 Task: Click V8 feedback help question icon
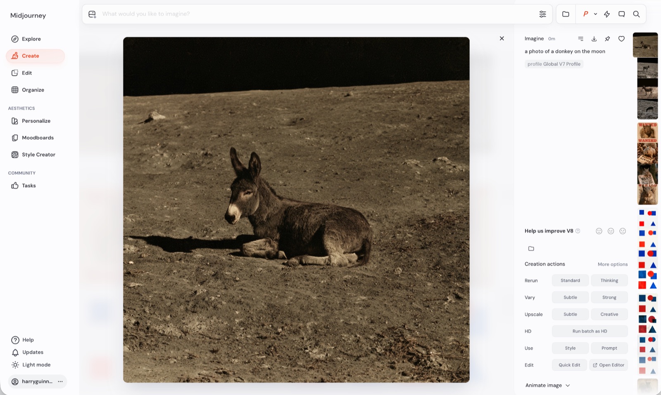[578, 231]
